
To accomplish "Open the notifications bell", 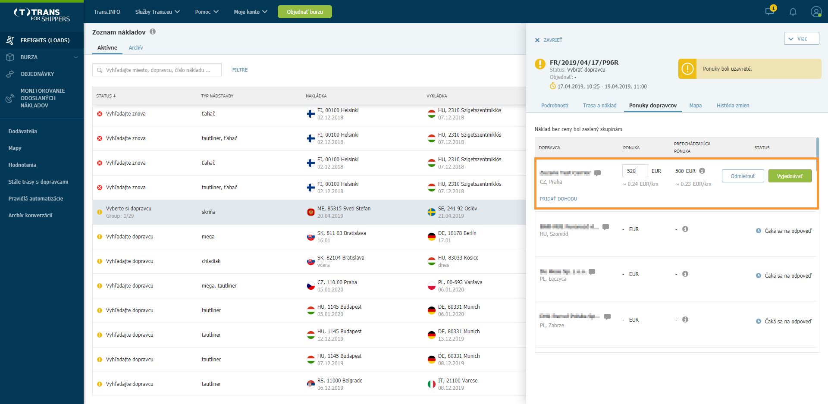I will tap(793, 12).
